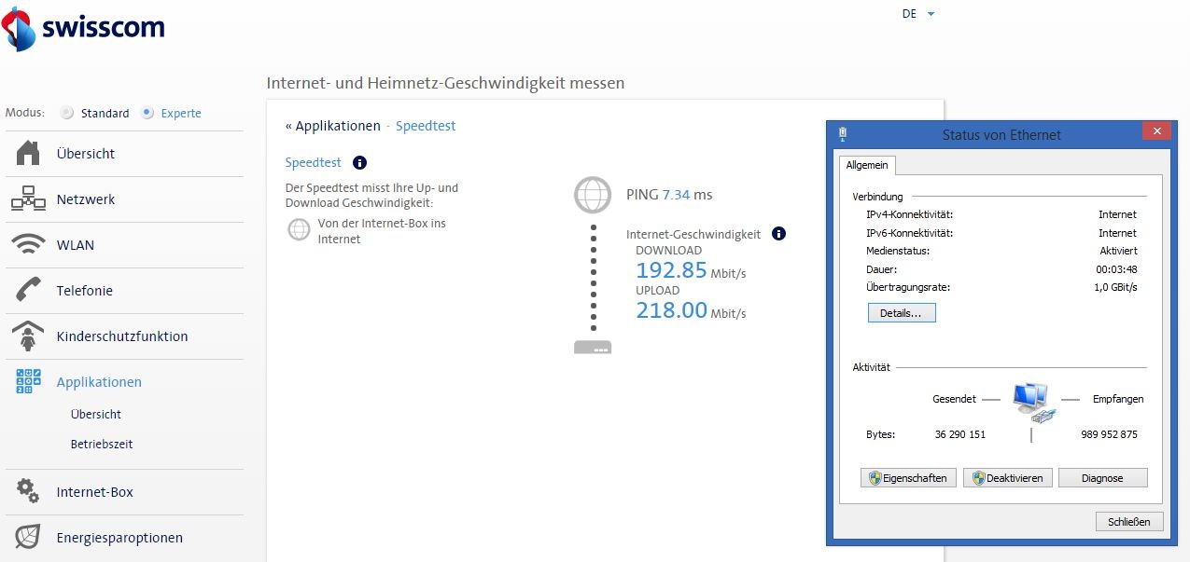Go back via « Applikationen breadcrumb

(332, 126)
